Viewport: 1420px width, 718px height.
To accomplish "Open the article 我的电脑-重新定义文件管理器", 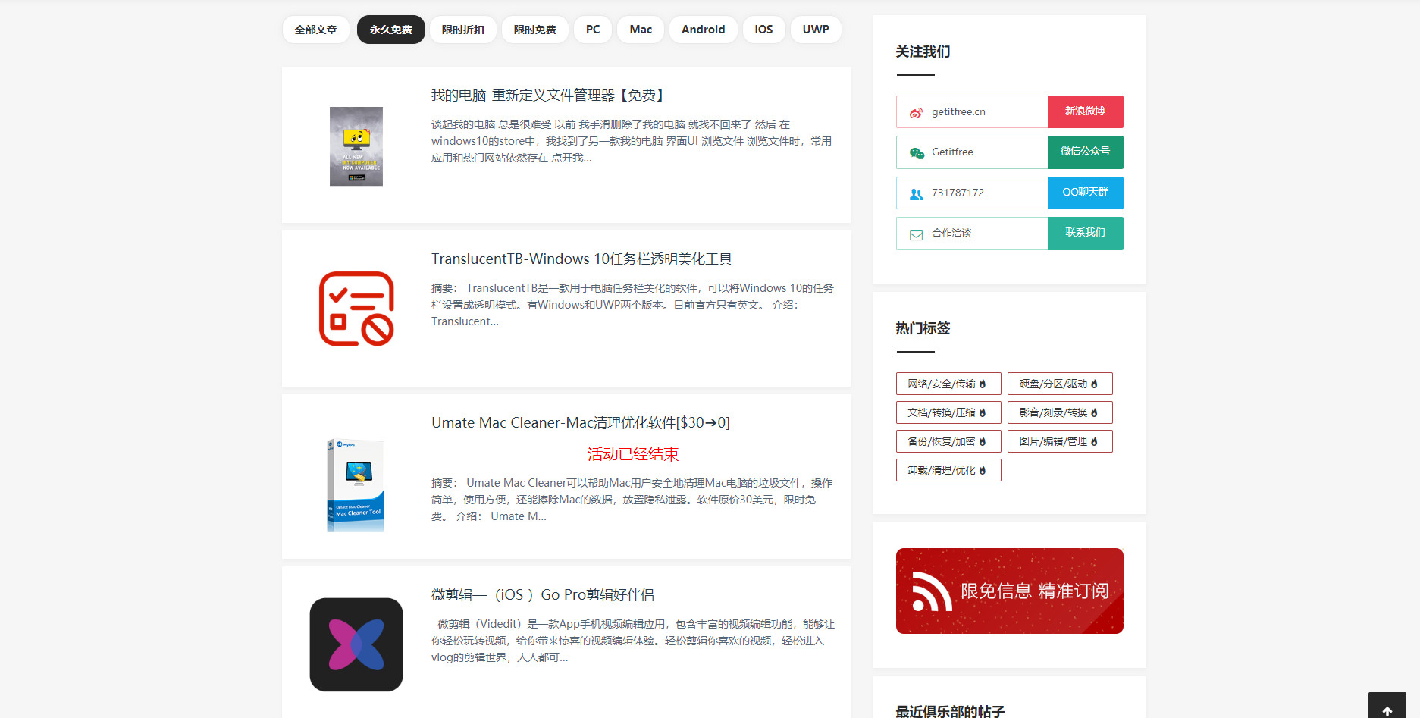I will click(x=546, y=95).
